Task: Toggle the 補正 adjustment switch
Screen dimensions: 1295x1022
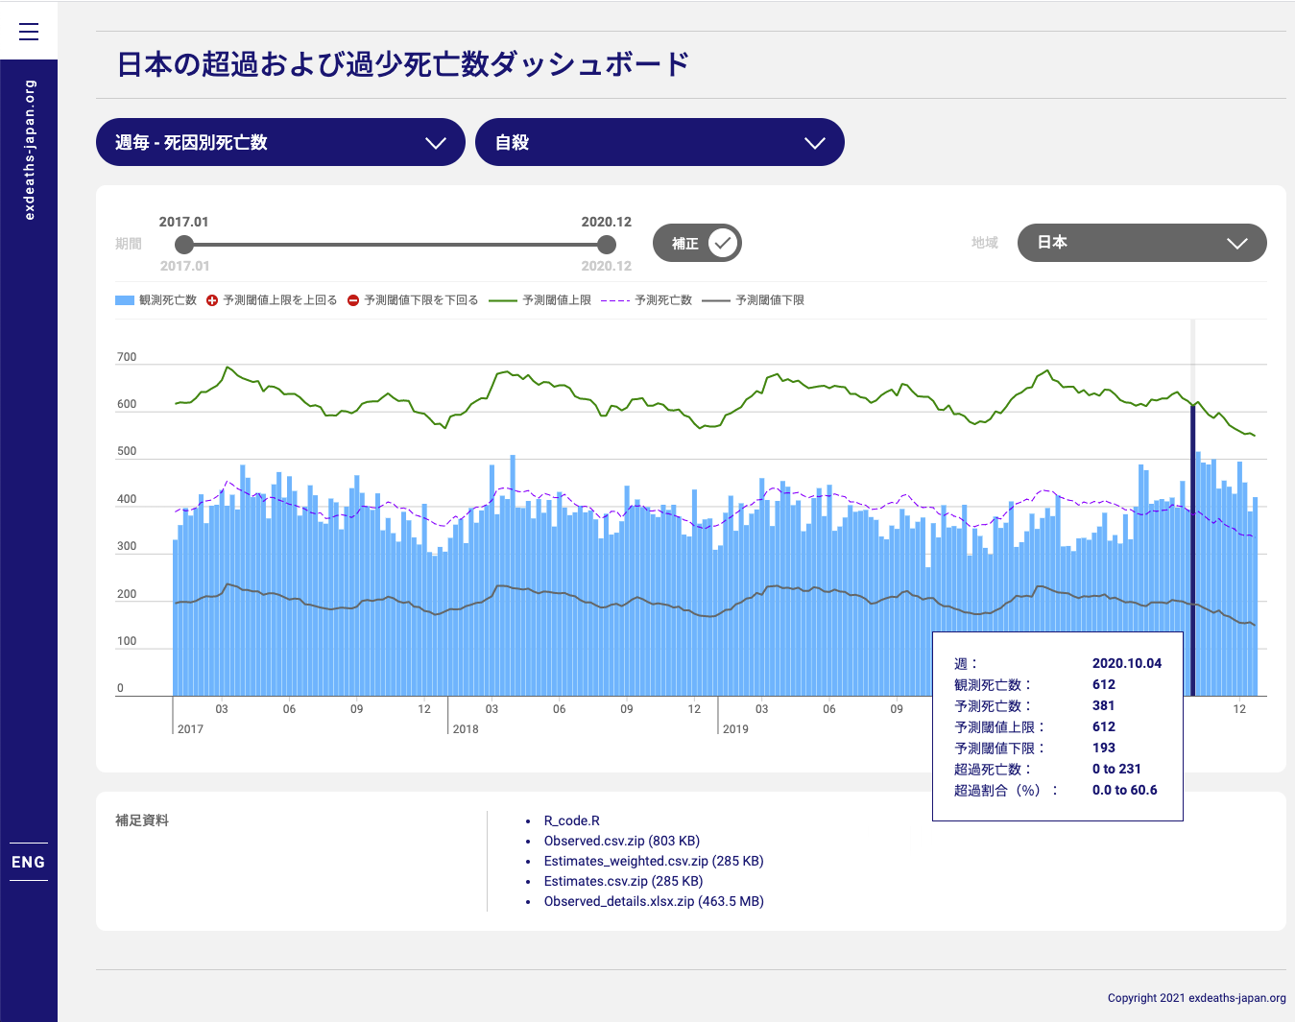Action: click(x=697, y=243)
